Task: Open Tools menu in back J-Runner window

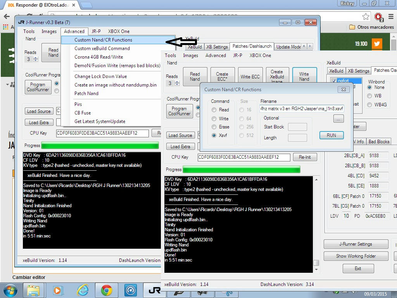Action: click(x=29, y=31)
